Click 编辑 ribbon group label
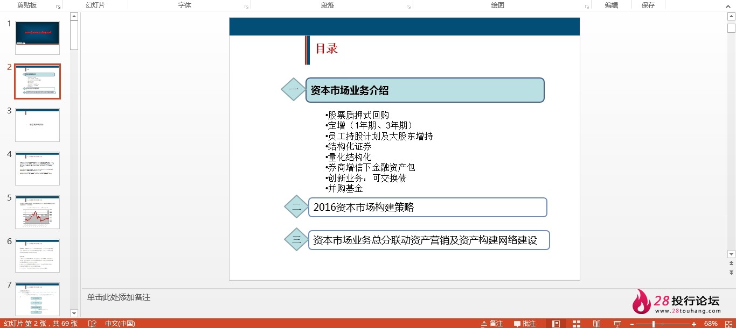Image resolution: width=736 pixels, height=328 pixels. pyautogui.click(x=612, y=5)
